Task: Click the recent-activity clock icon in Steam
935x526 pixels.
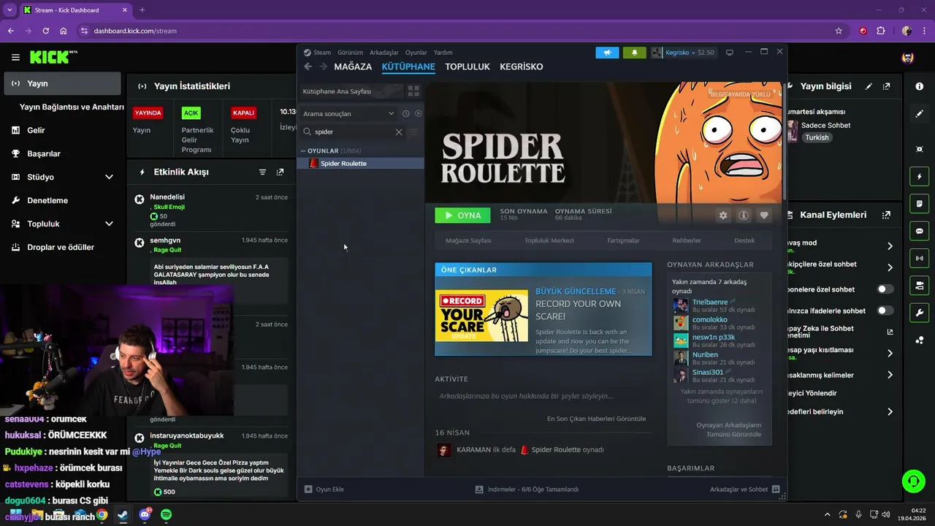Action: (x=406, y=113)
